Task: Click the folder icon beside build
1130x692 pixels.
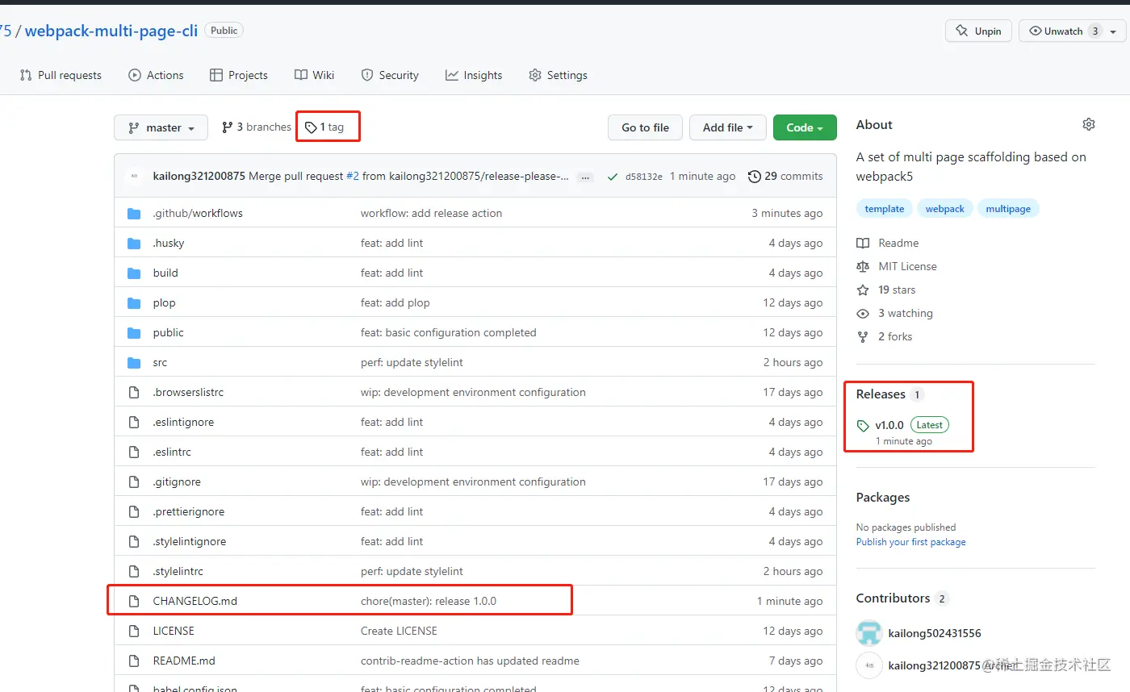Action: [134, 273]
